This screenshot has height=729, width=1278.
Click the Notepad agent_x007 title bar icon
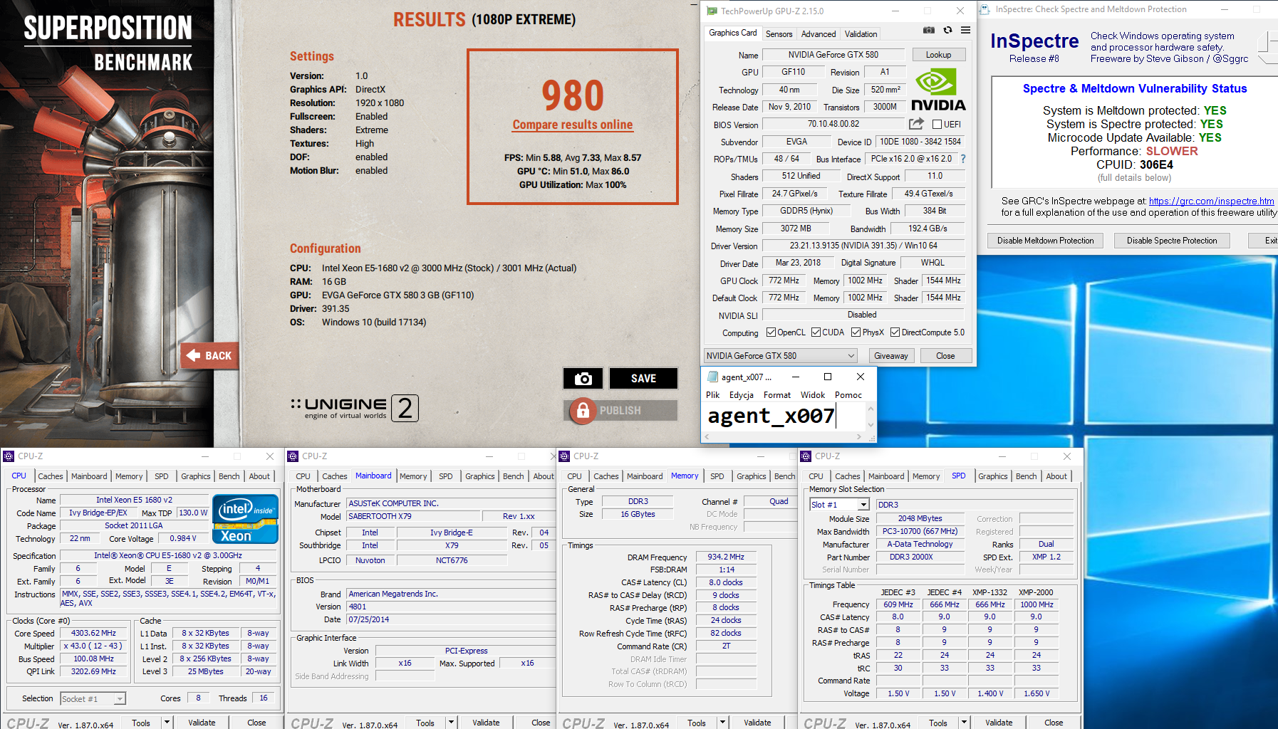(x=712, y=377)
